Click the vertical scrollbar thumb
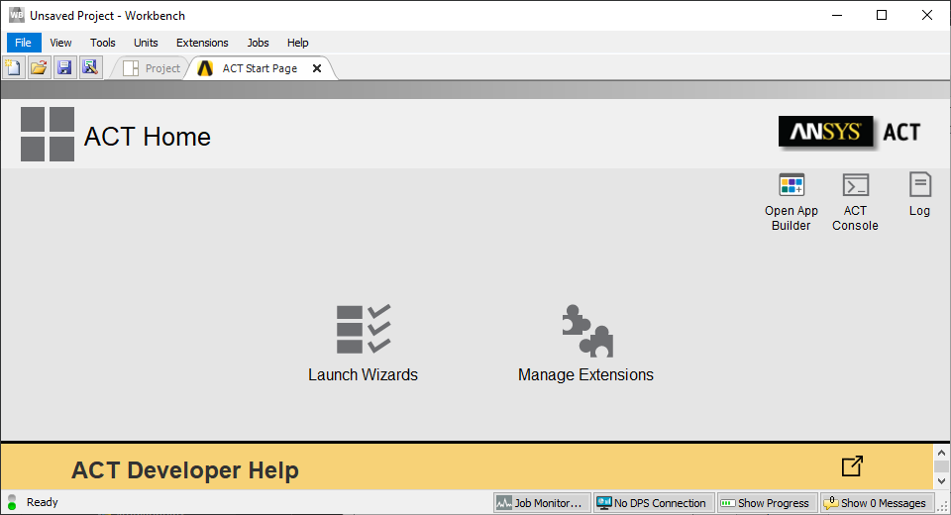 pos(941,465)
